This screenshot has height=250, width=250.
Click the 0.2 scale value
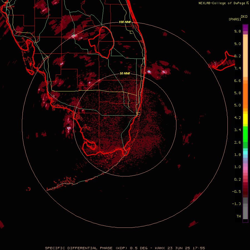[237, 179]
